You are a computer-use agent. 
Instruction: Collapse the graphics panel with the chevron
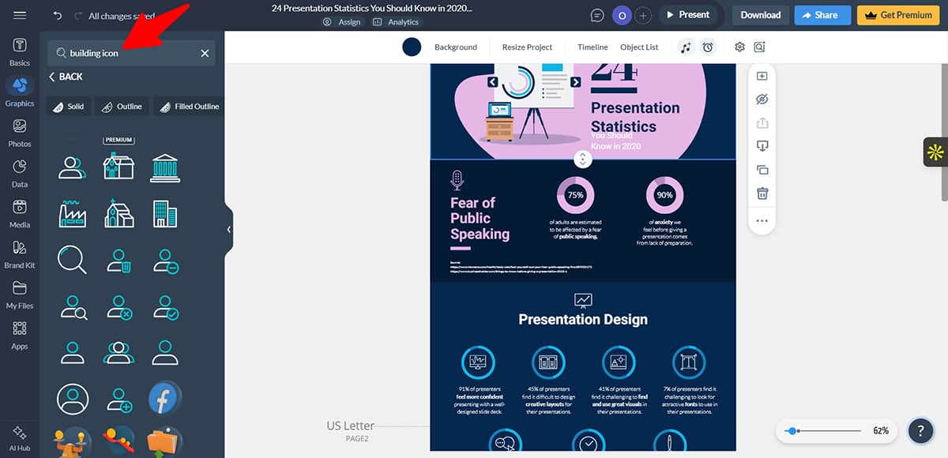[228, 229]
